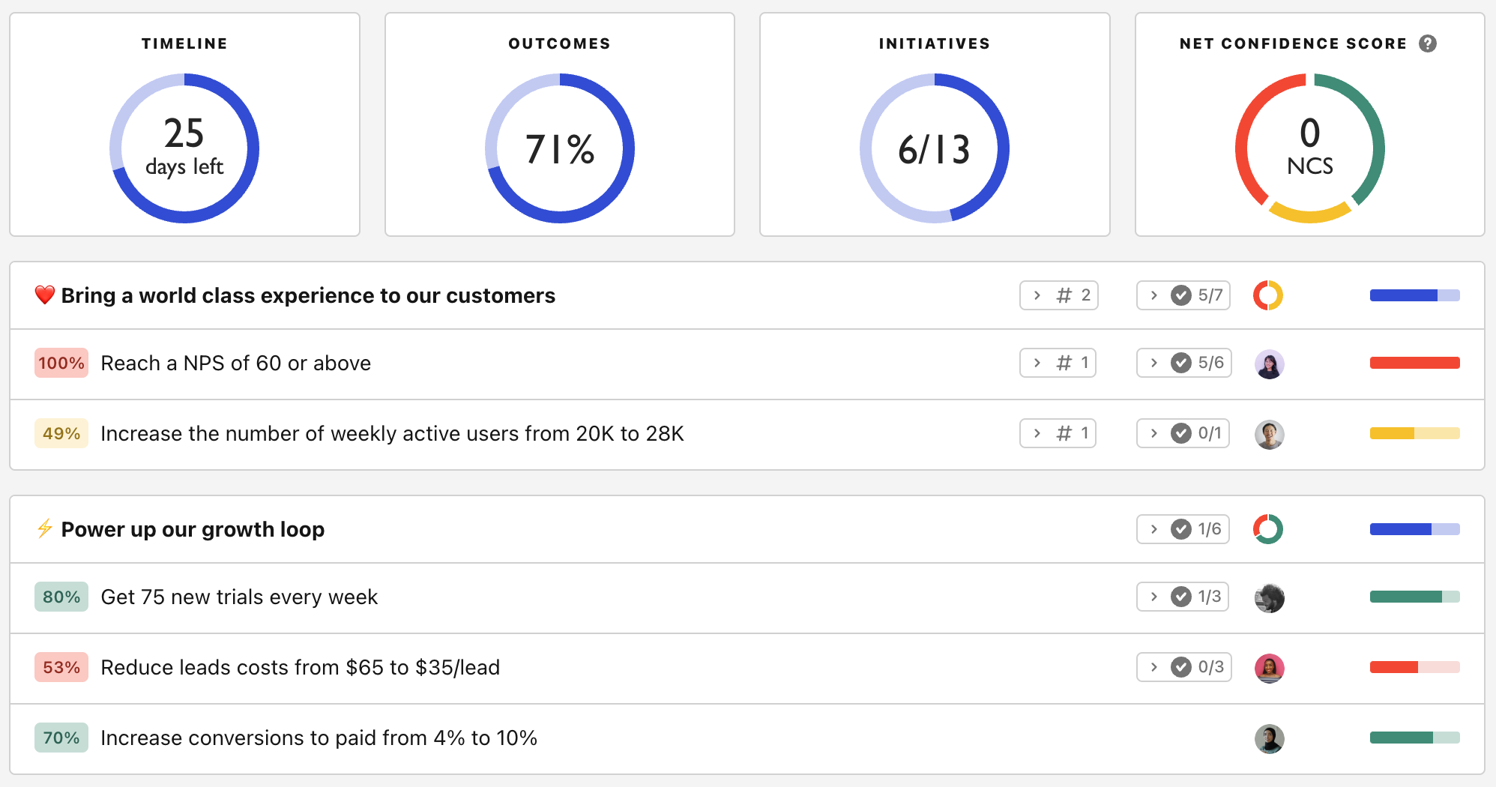Expand the 0/1 initiatives chevron

pos(1154,433)
